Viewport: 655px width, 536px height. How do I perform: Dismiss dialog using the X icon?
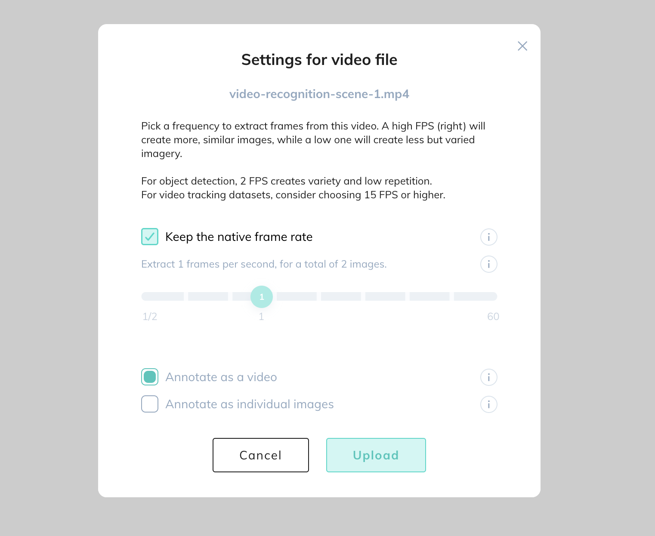click(x=522, y=46)
